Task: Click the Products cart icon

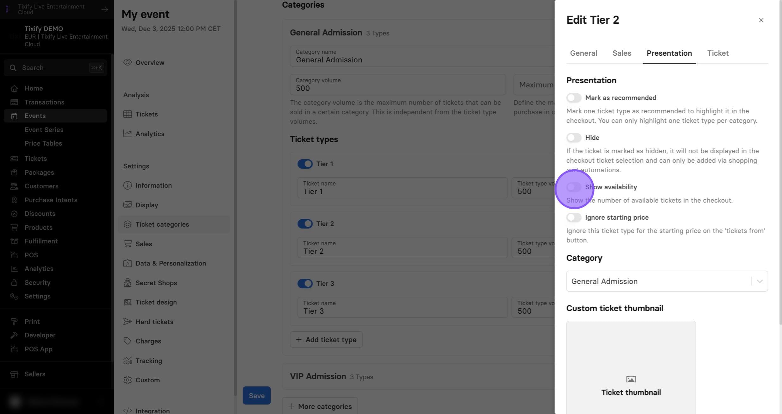Action: (x=14, y=228)
